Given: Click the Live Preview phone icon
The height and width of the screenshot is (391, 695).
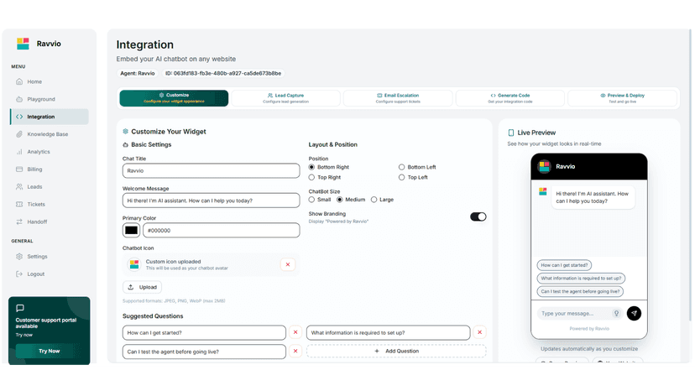Looking at the screenshot, I should coord(511,133).
